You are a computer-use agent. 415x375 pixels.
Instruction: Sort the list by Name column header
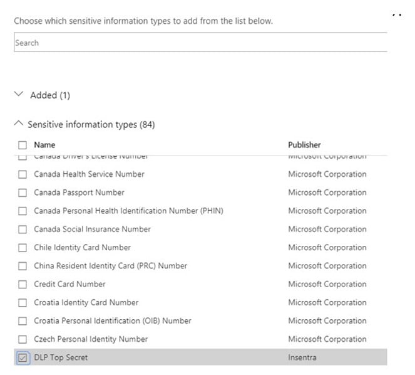[44, 145]
